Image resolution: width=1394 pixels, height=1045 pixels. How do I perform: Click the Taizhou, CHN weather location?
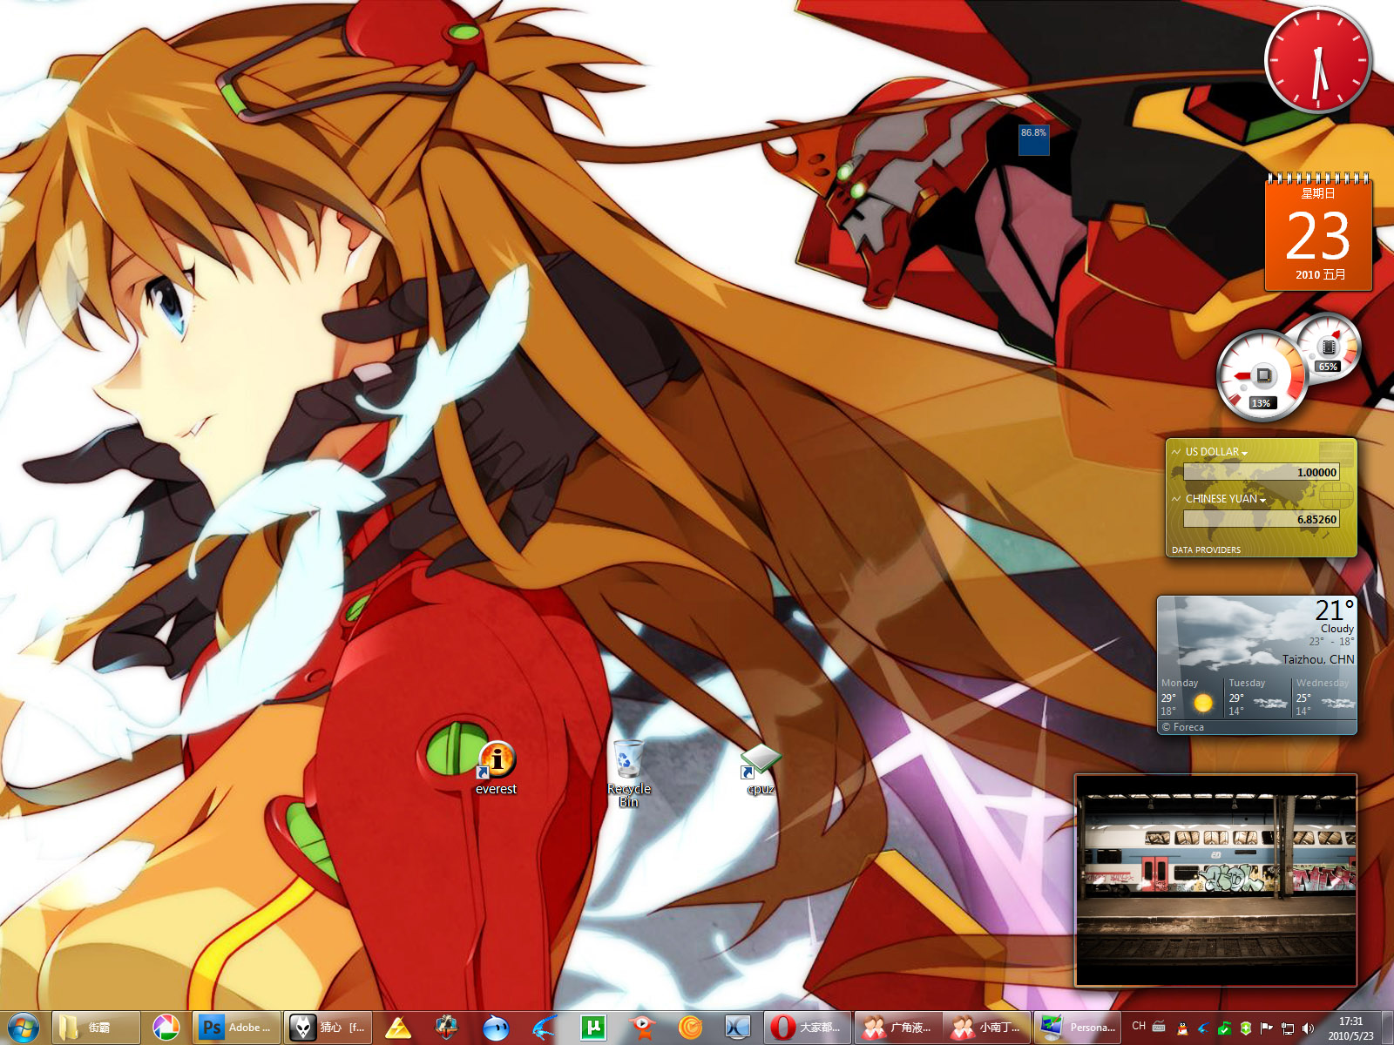pyautogui.click(x=1318, y=659)
